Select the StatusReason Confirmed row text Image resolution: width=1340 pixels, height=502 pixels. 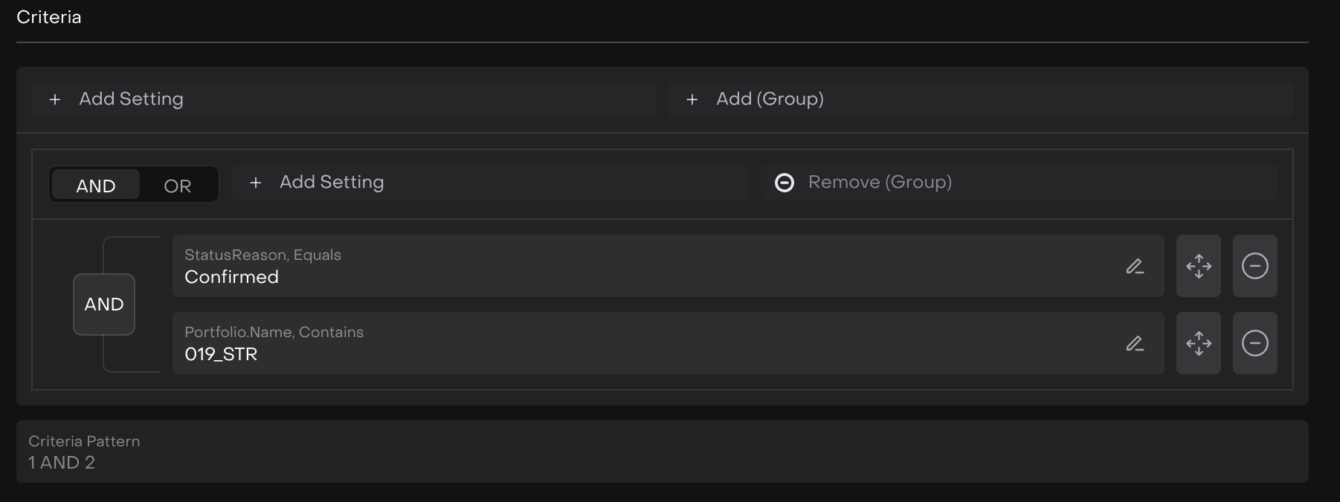[x=231, y=277]
